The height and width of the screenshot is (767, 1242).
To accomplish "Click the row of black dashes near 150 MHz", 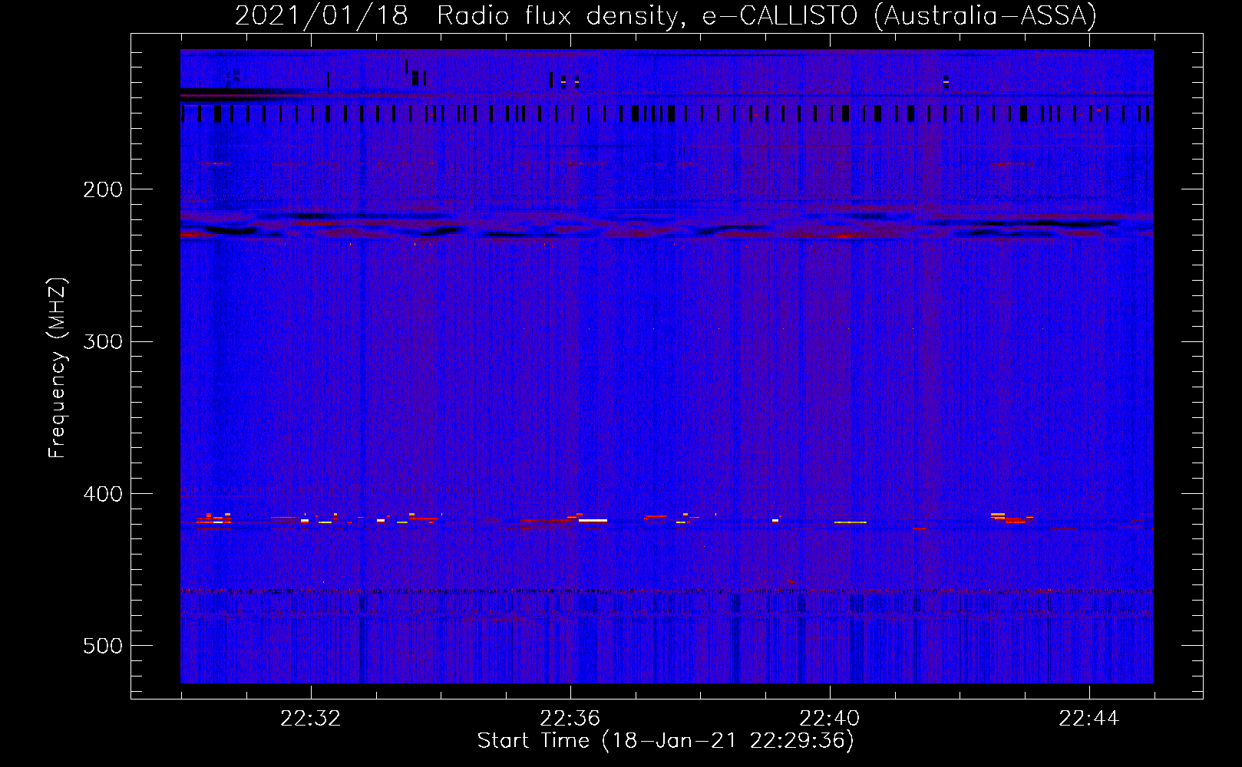I will click(x=666, y=114).
